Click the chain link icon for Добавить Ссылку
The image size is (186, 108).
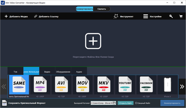(x=35, y=16)
